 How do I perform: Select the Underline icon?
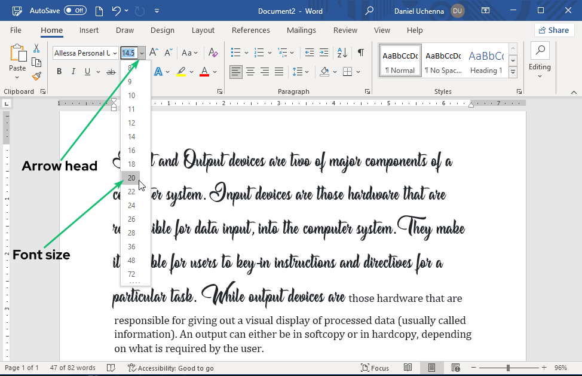coord(87,71)
